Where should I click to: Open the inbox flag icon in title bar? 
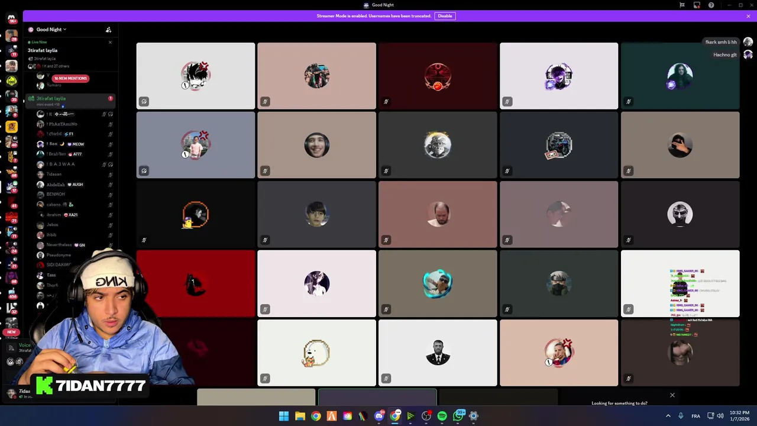click(682, 5)
